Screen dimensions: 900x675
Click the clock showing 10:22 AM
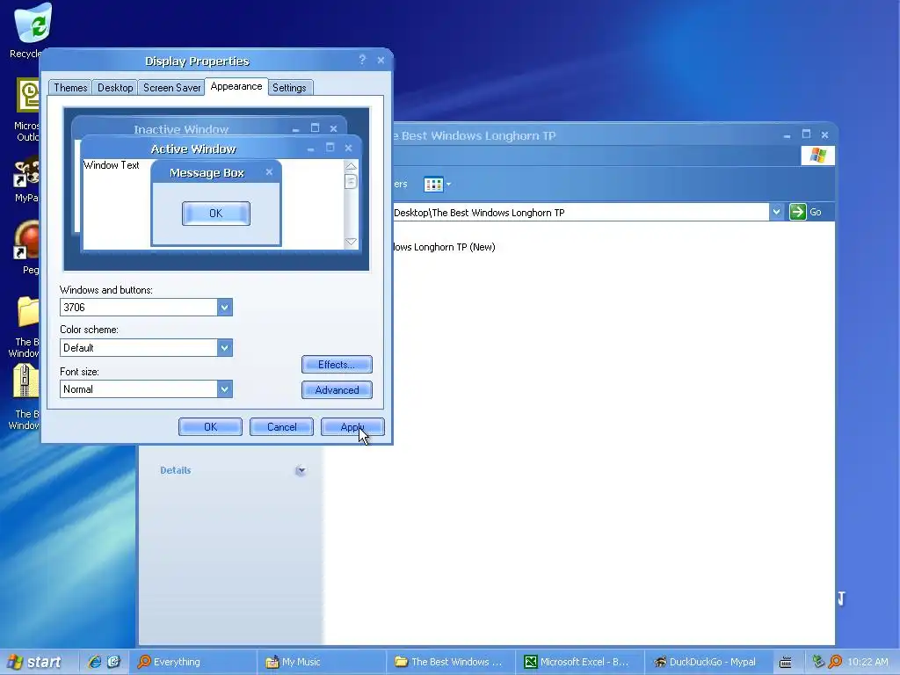coord(867,662)
